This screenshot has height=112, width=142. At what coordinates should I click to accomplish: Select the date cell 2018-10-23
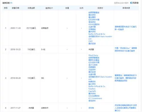pos(16,49)
